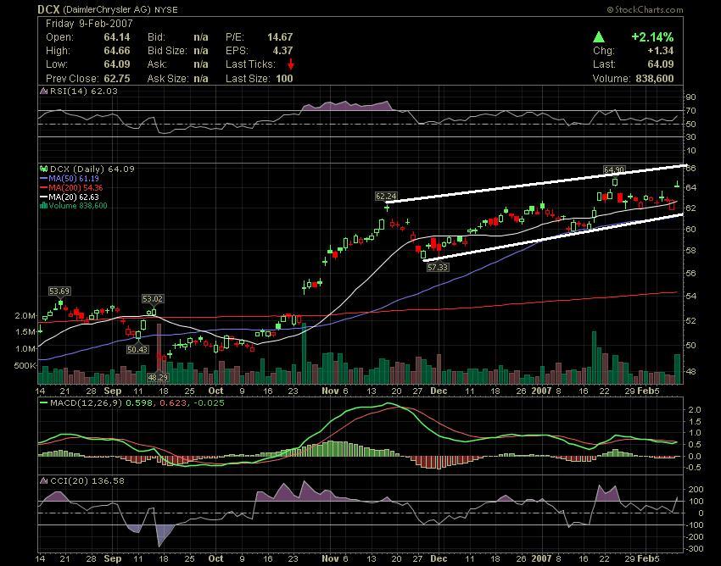
Task: Click the 66 price axis label
Action: pos(691,168)
